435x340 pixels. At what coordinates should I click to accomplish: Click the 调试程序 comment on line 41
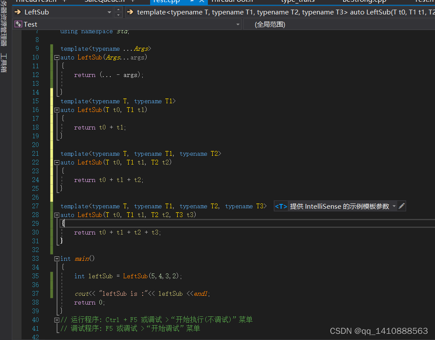(130, 329)
